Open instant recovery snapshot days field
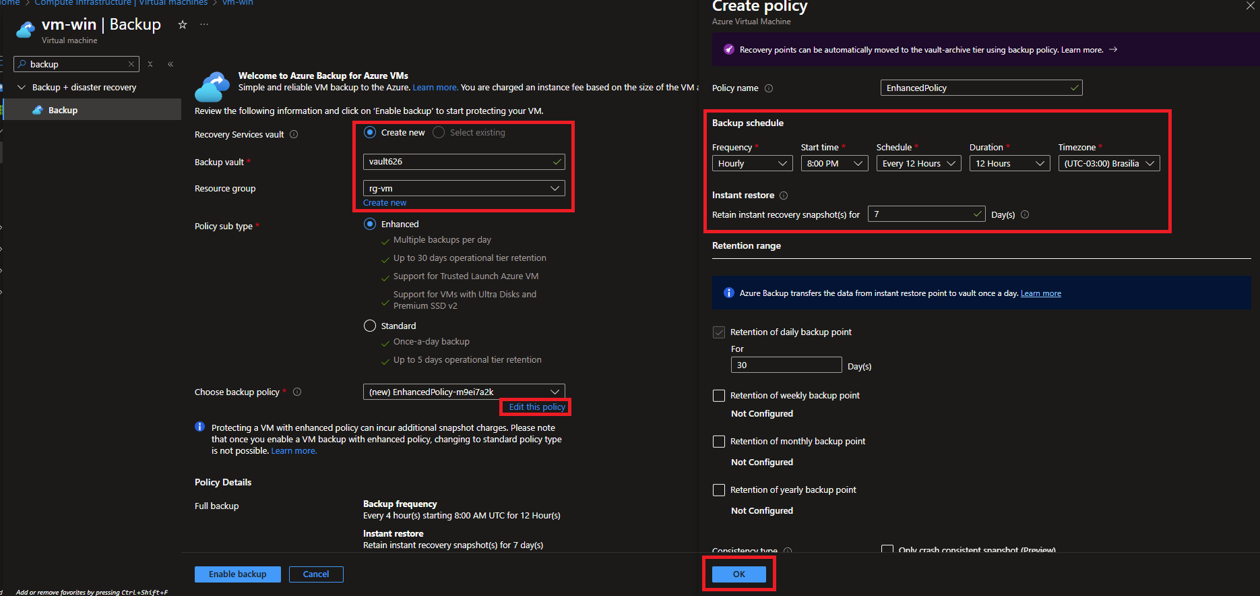 (x=926, y=214)
